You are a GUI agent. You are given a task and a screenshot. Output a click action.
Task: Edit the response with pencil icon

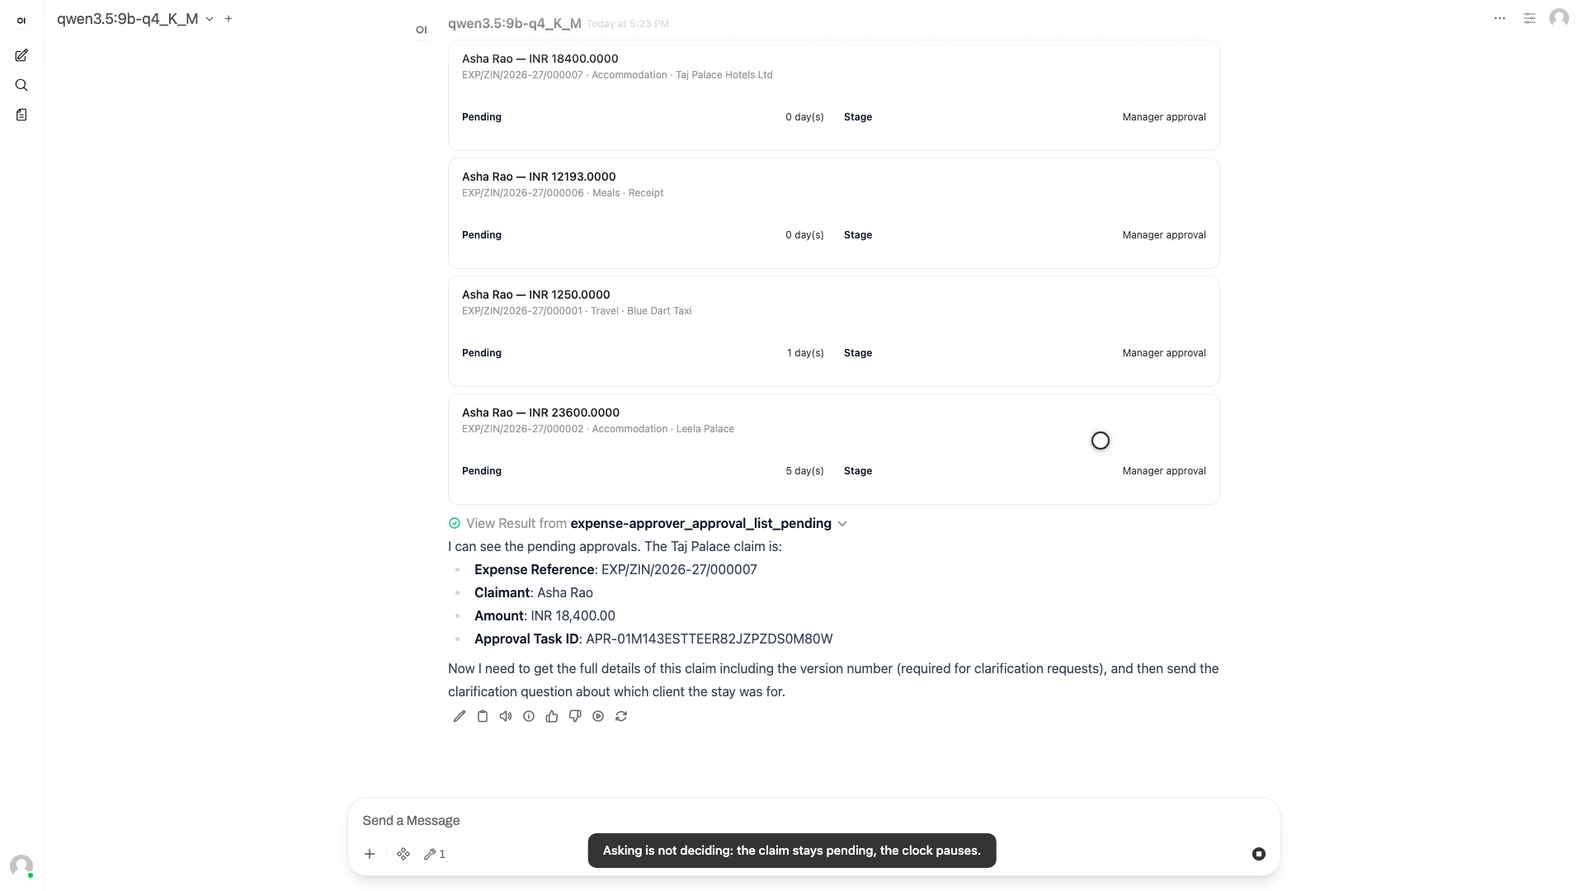tap(460, 716)
